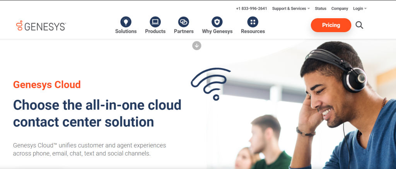396x169 pixels.
Task: Click the all-in-one cloud contact center headline
Action: 97,113
